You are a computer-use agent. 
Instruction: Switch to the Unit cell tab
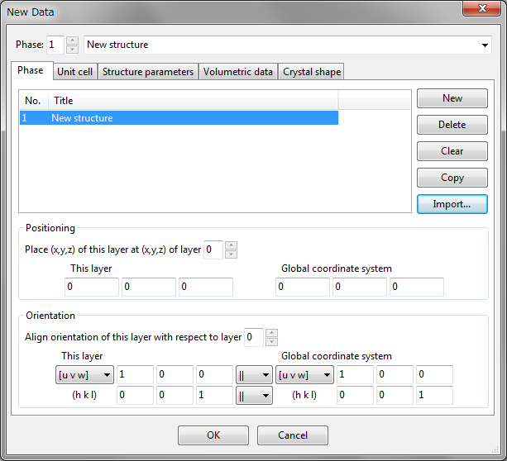tap(76, 72)
